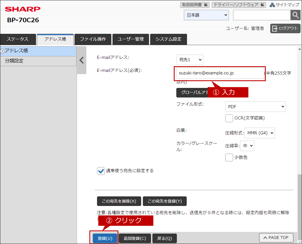
Task: Click the E-mail address input field
Action: click(220, 73)
